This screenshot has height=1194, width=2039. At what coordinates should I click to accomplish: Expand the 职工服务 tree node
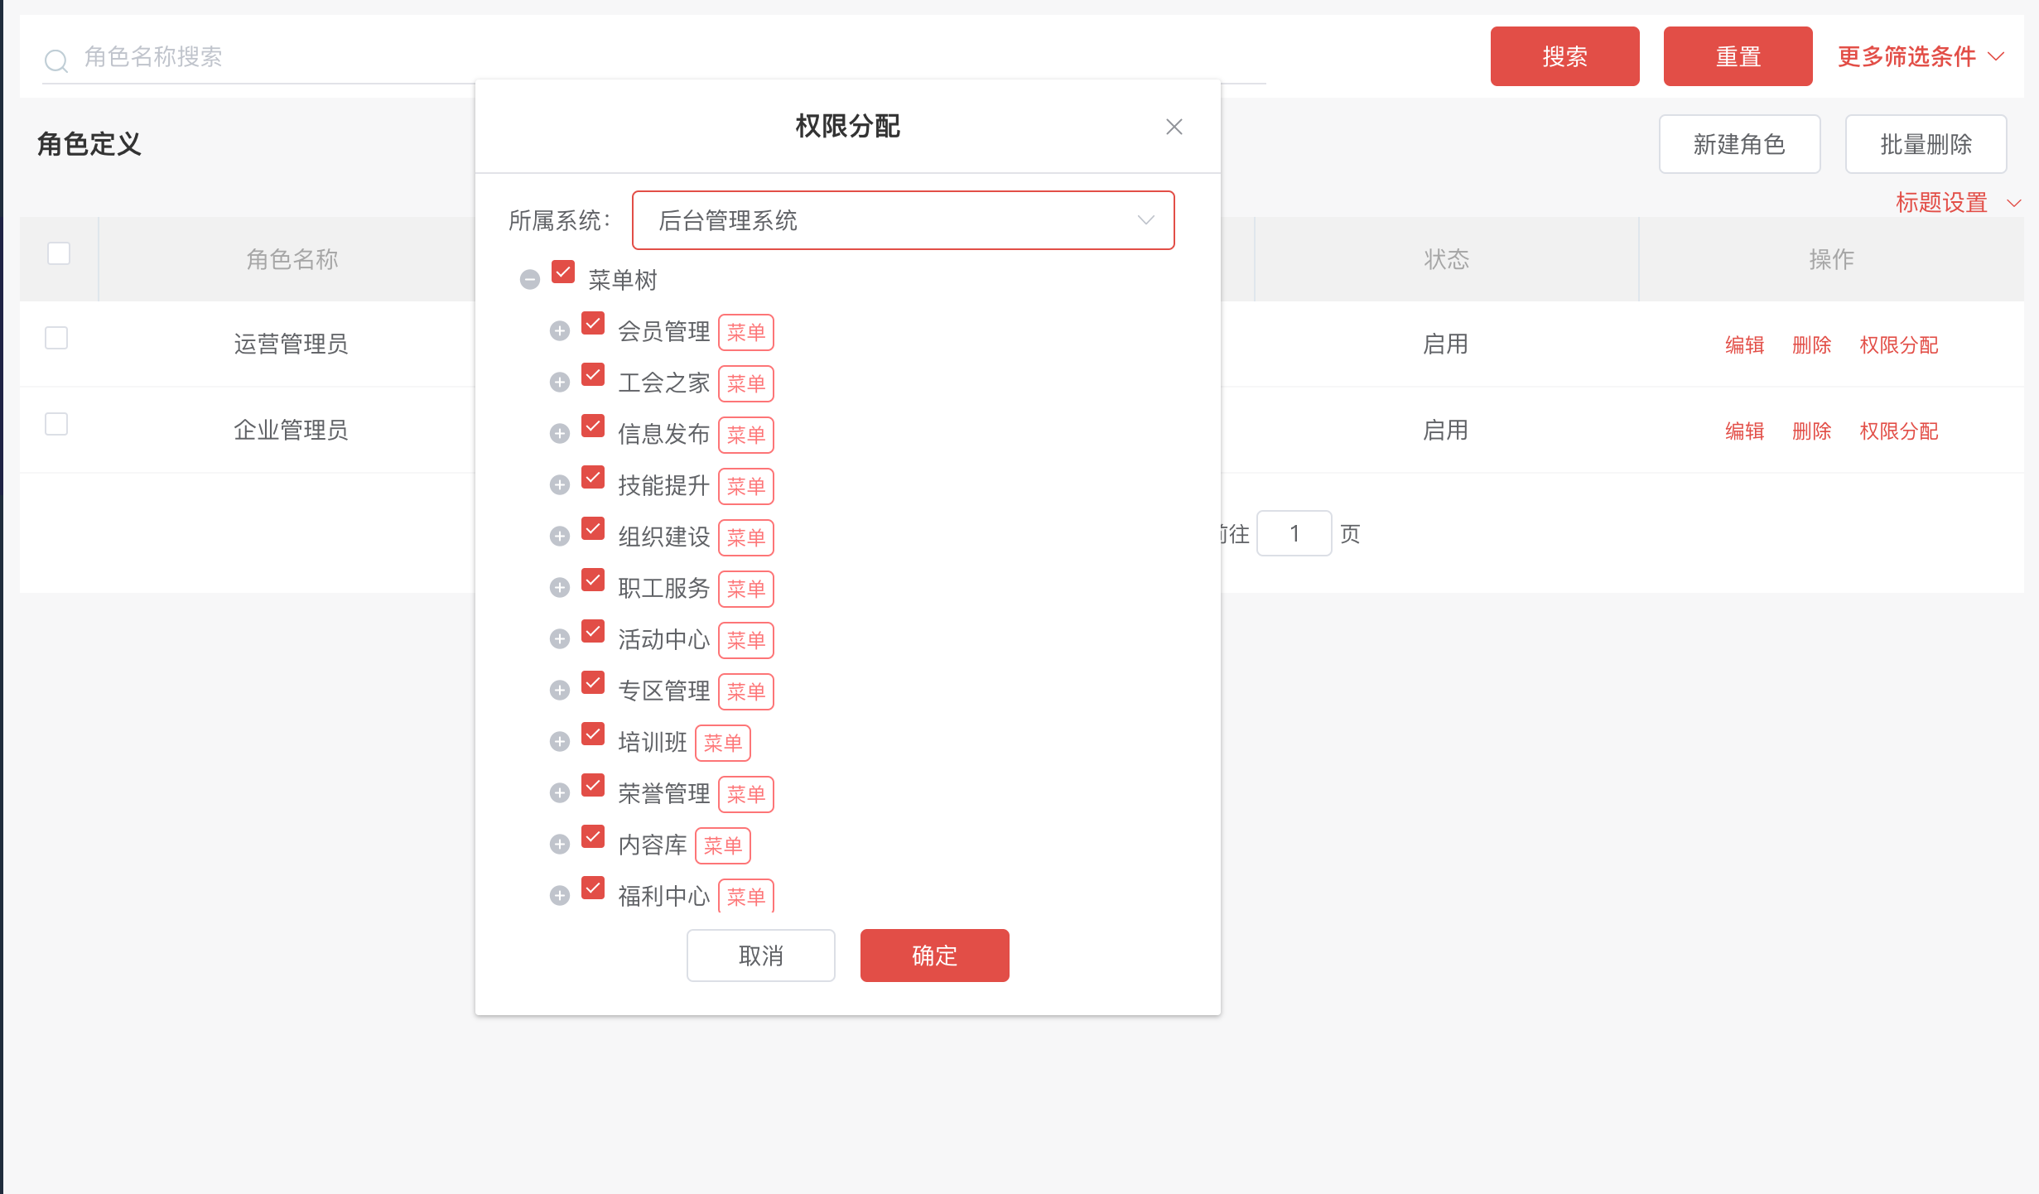coord(560,588)
